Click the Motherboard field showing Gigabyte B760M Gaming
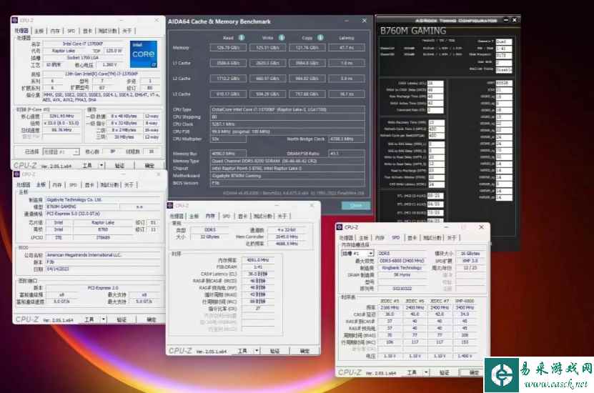This screenshot has height=393, width=594. click(x=287, y=176)
